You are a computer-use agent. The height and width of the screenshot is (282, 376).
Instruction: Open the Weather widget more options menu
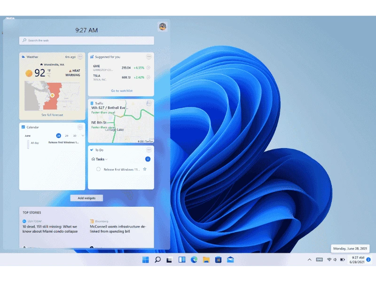80,57
